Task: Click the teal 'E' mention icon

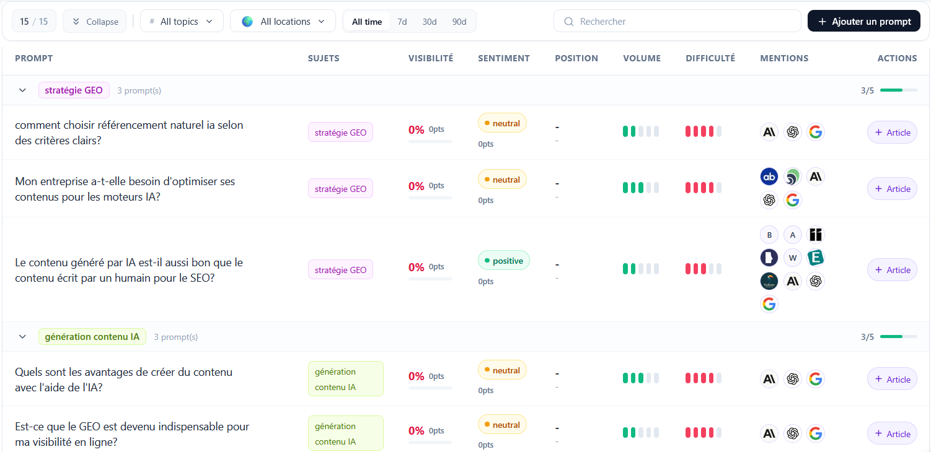Action: 816,258
